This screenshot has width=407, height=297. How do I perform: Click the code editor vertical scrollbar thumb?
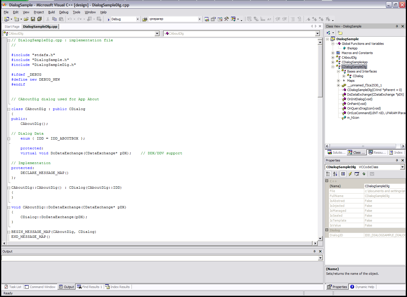(x=320, y=71)
